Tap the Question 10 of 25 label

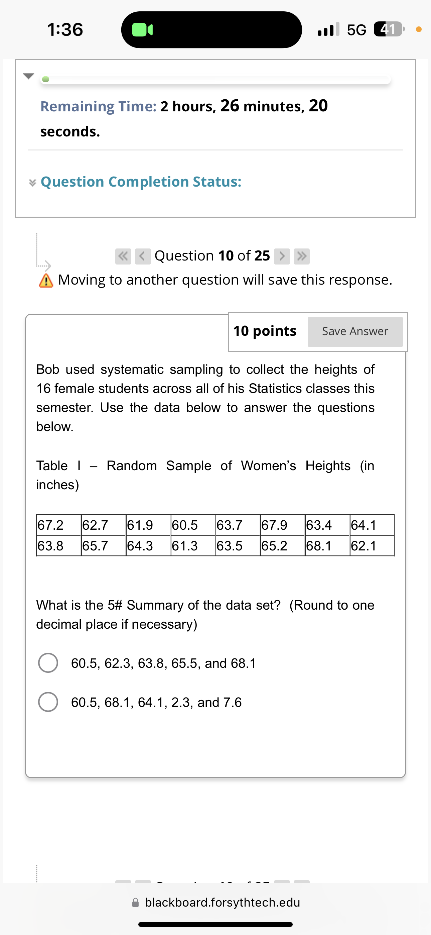pos(212,255)
